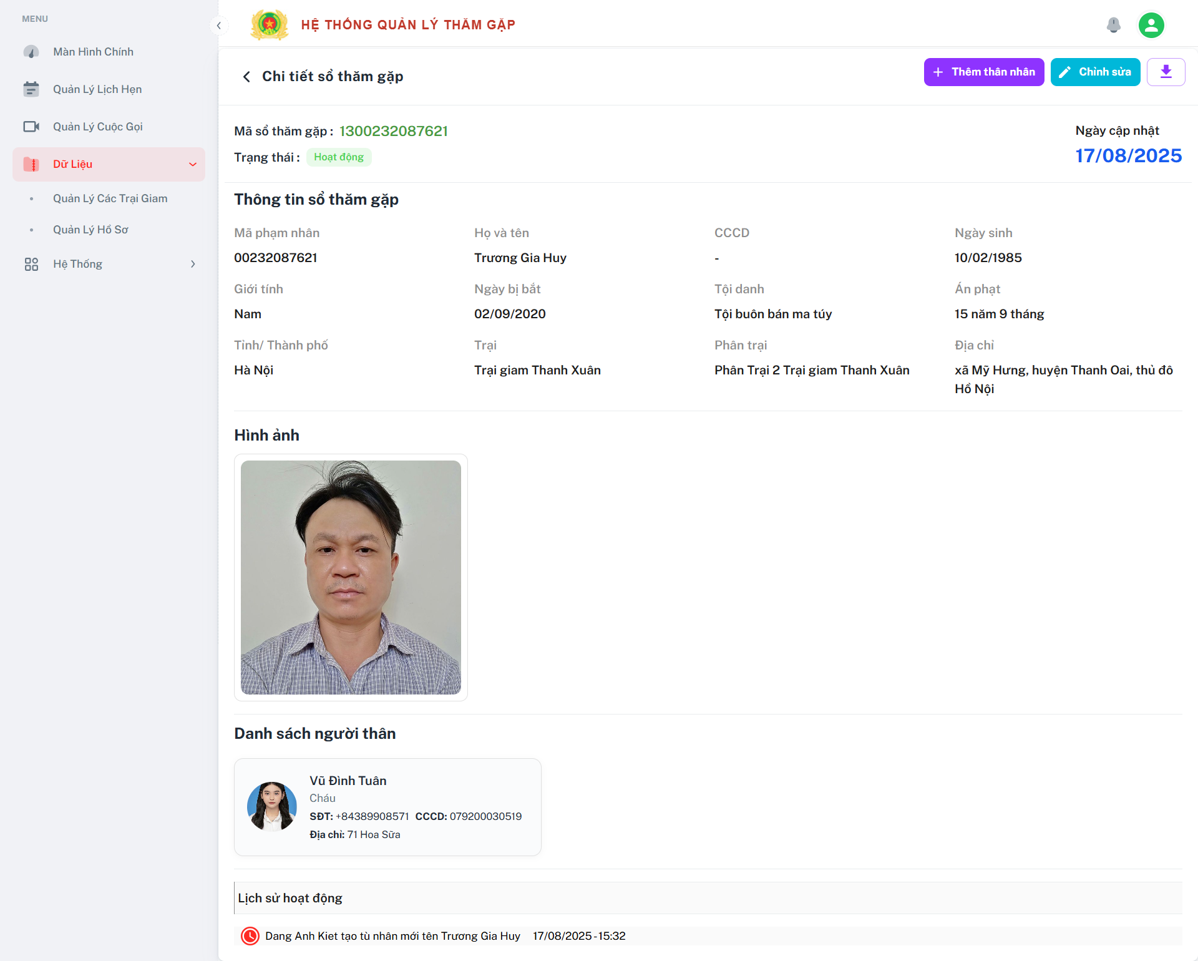Click arrest date 02/09/2020

pos(510,314)
